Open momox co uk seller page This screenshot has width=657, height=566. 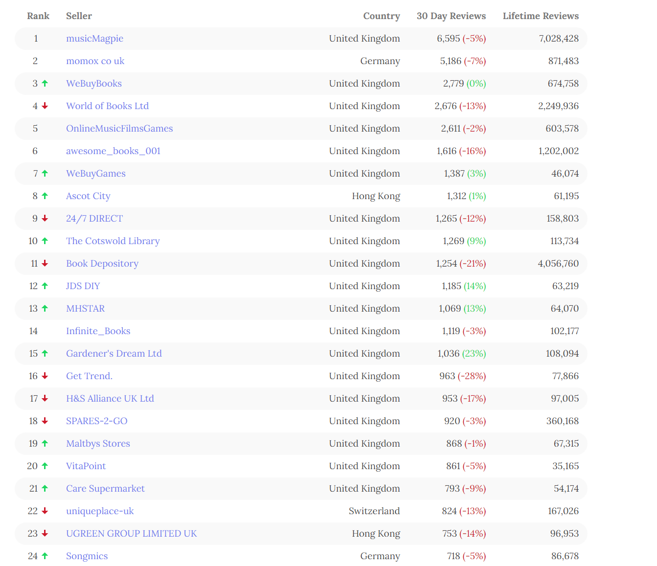95,61
